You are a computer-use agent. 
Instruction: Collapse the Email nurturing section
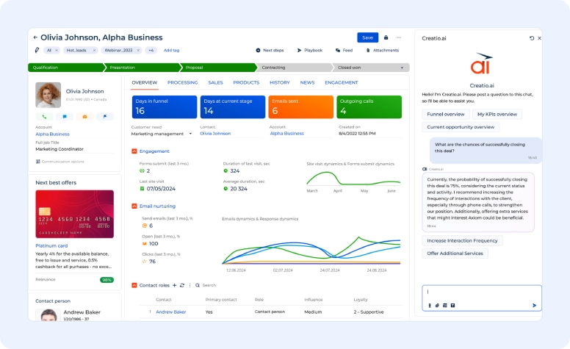pyautogui.click(x=134, y=206)
